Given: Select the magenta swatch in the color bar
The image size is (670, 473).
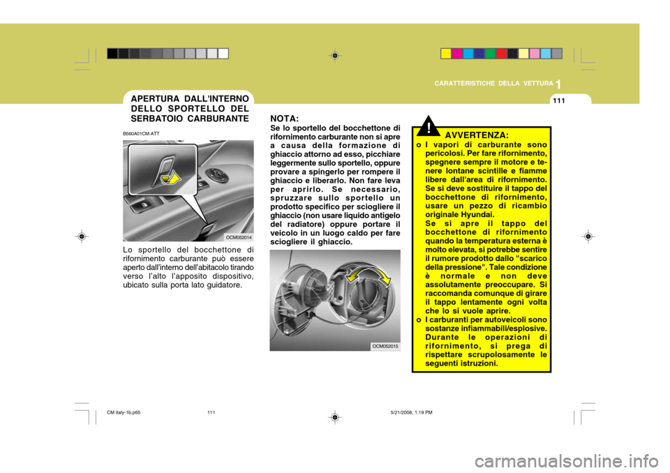Looking at the screenshot, I should click(x=457, y=54).
